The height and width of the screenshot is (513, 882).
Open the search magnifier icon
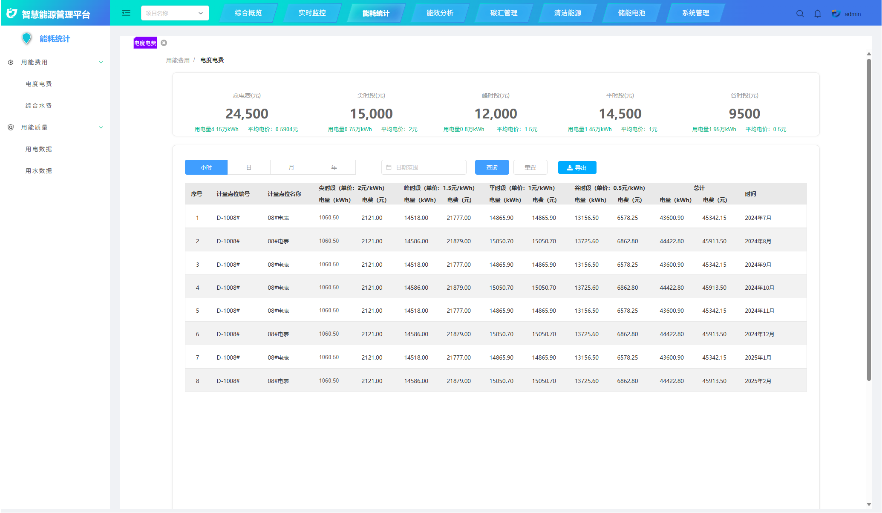(x=800, y=14)
